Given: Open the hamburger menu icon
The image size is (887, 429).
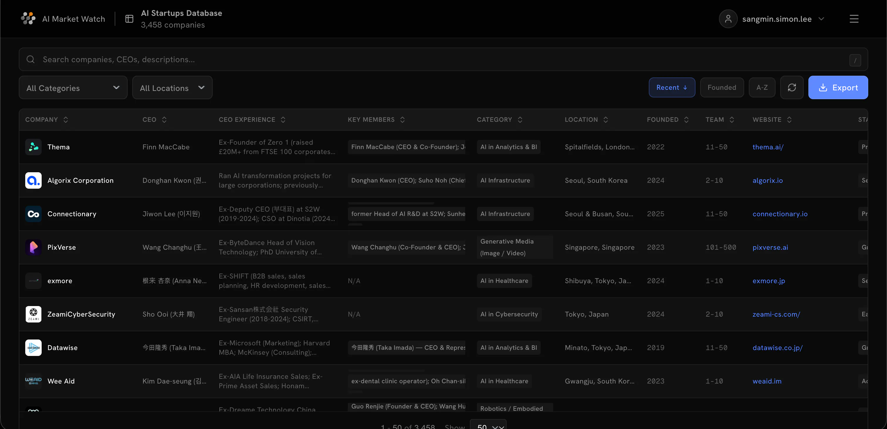Looking at the screenshot, I should 854,19.
